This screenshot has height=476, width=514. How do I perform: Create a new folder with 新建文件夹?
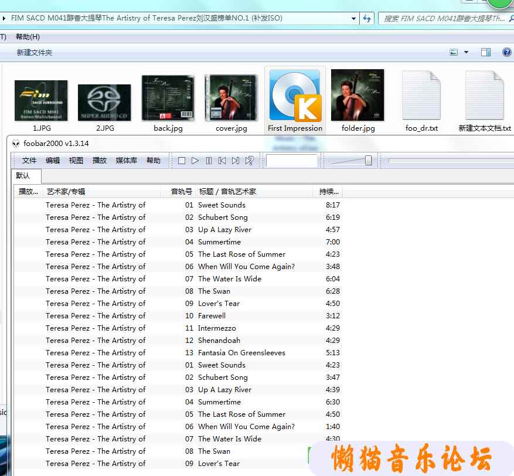point(35,52)
